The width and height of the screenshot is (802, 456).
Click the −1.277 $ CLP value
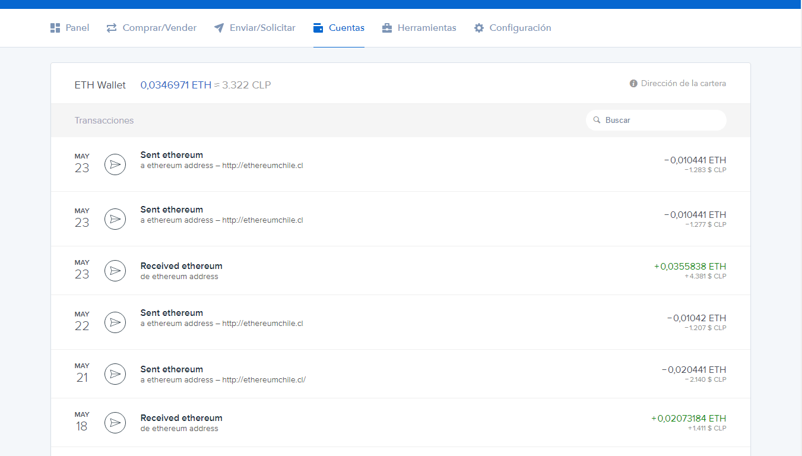(705, 224)
